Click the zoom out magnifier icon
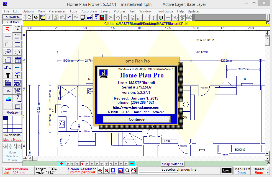 [x=107, y=171]
